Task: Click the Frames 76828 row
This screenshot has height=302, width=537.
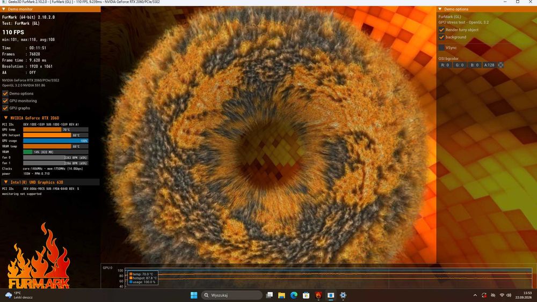Action: [21, 54]
